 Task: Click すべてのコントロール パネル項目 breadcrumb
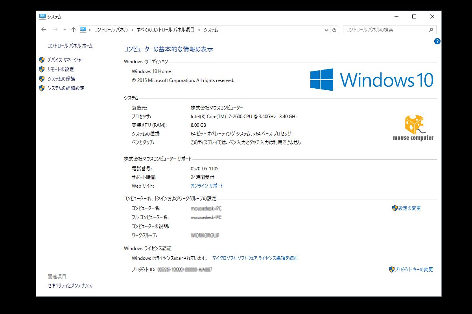[166, 30]
